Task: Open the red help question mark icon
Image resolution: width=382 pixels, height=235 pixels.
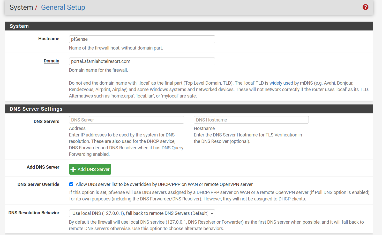Action: click(x=365, y=7)
